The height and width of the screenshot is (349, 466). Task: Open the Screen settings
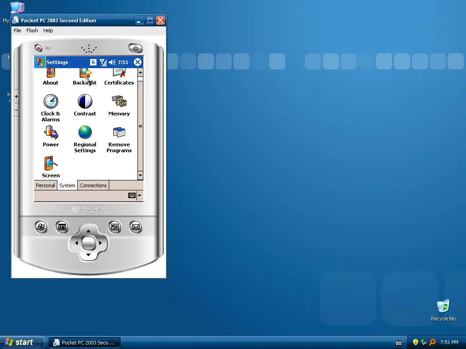[x=51, y=167]
